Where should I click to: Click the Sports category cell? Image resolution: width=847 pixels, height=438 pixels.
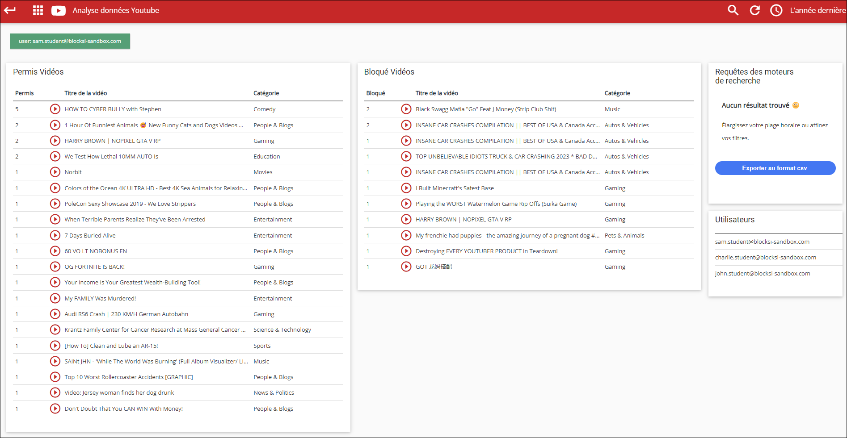pos(262,346)
